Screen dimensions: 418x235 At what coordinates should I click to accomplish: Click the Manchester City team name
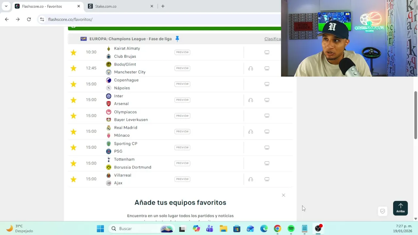[x=130, y=72]
